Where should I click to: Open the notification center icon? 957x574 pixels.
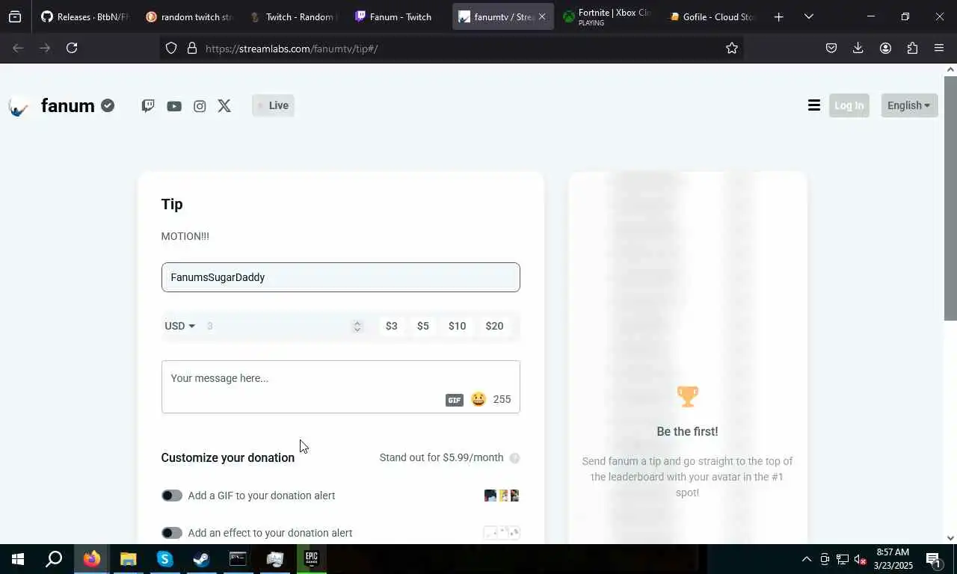[x=933, y=559]
